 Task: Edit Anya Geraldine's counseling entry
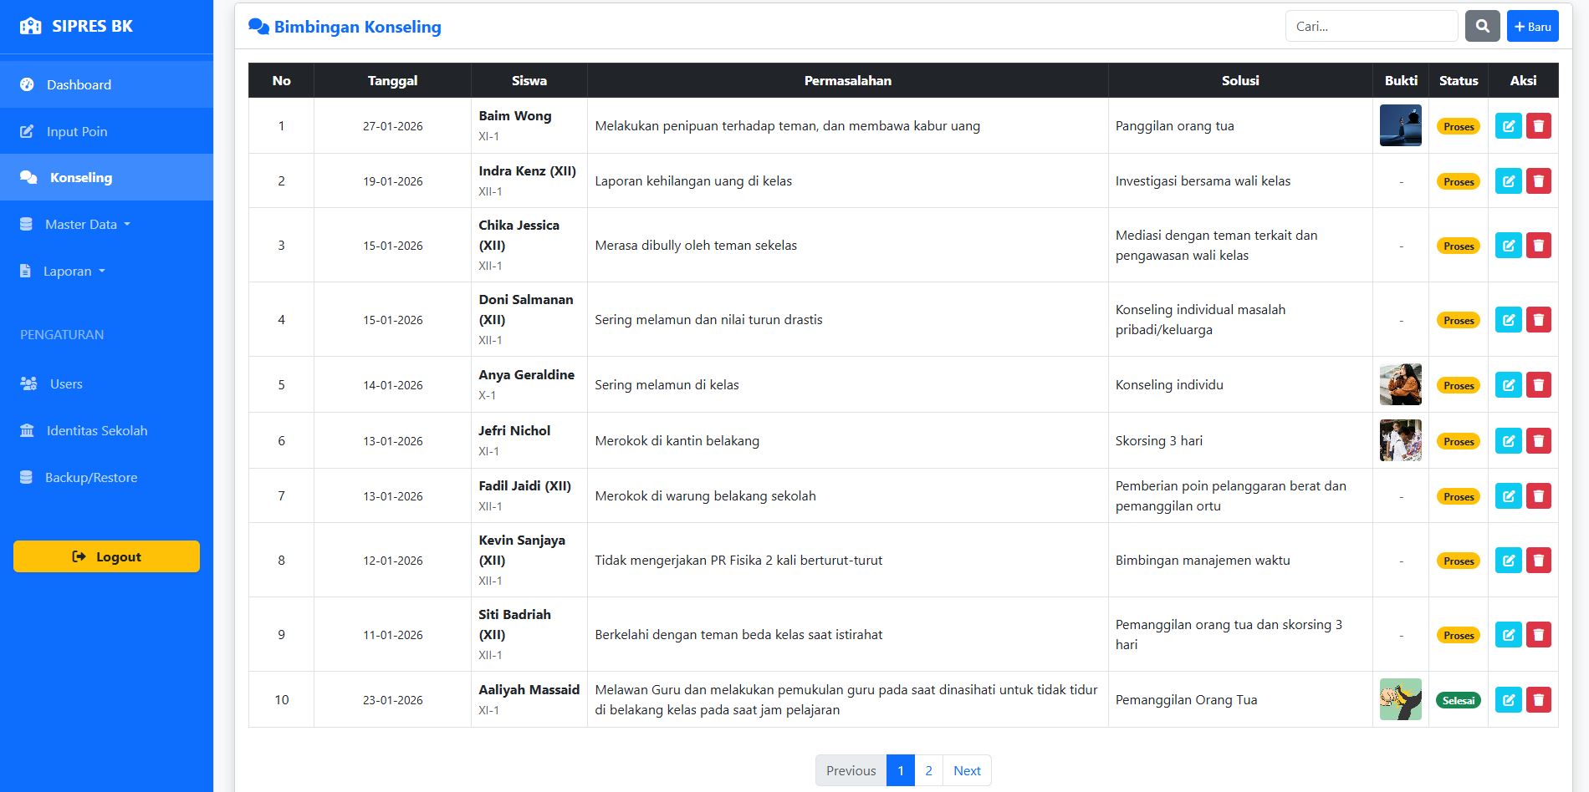(x=1508, y=385)
